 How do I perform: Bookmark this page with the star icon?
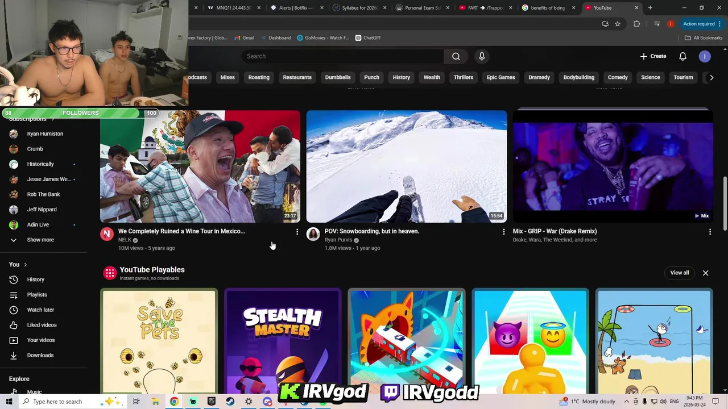pos(618,24)
